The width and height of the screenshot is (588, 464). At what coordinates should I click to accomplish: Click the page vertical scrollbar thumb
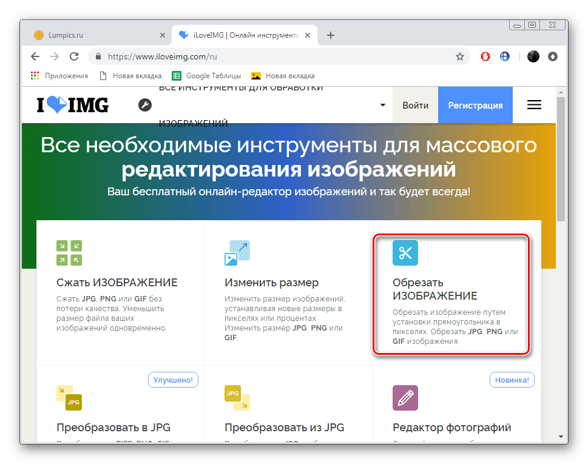[x=561, y=160]
